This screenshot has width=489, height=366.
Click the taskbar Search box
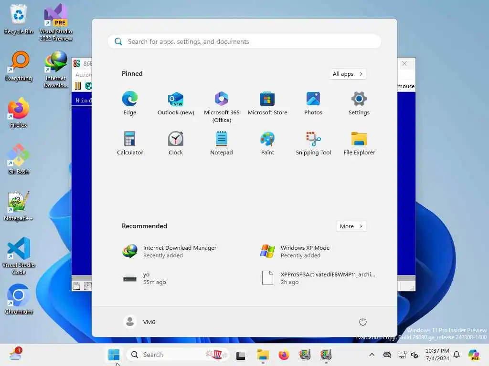point(178,355)
